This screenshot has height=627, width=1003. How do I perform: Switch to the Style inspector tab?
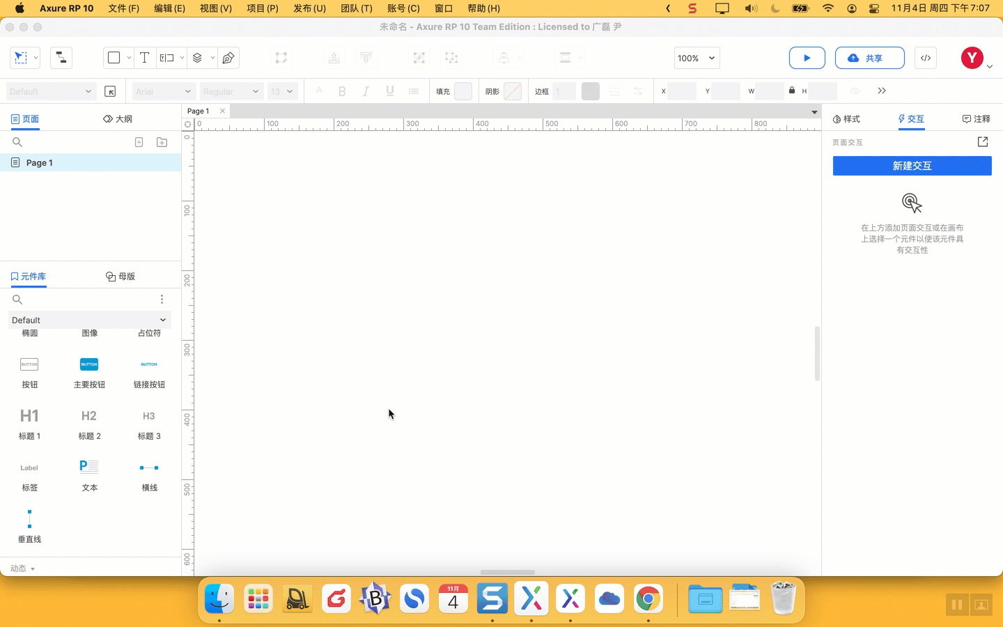846,119
